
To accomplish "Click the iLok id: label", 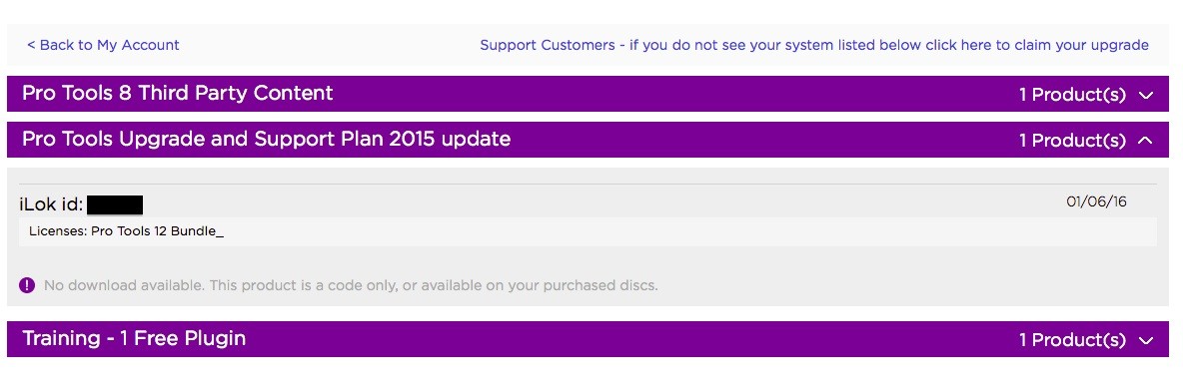I will click(51, 204).
